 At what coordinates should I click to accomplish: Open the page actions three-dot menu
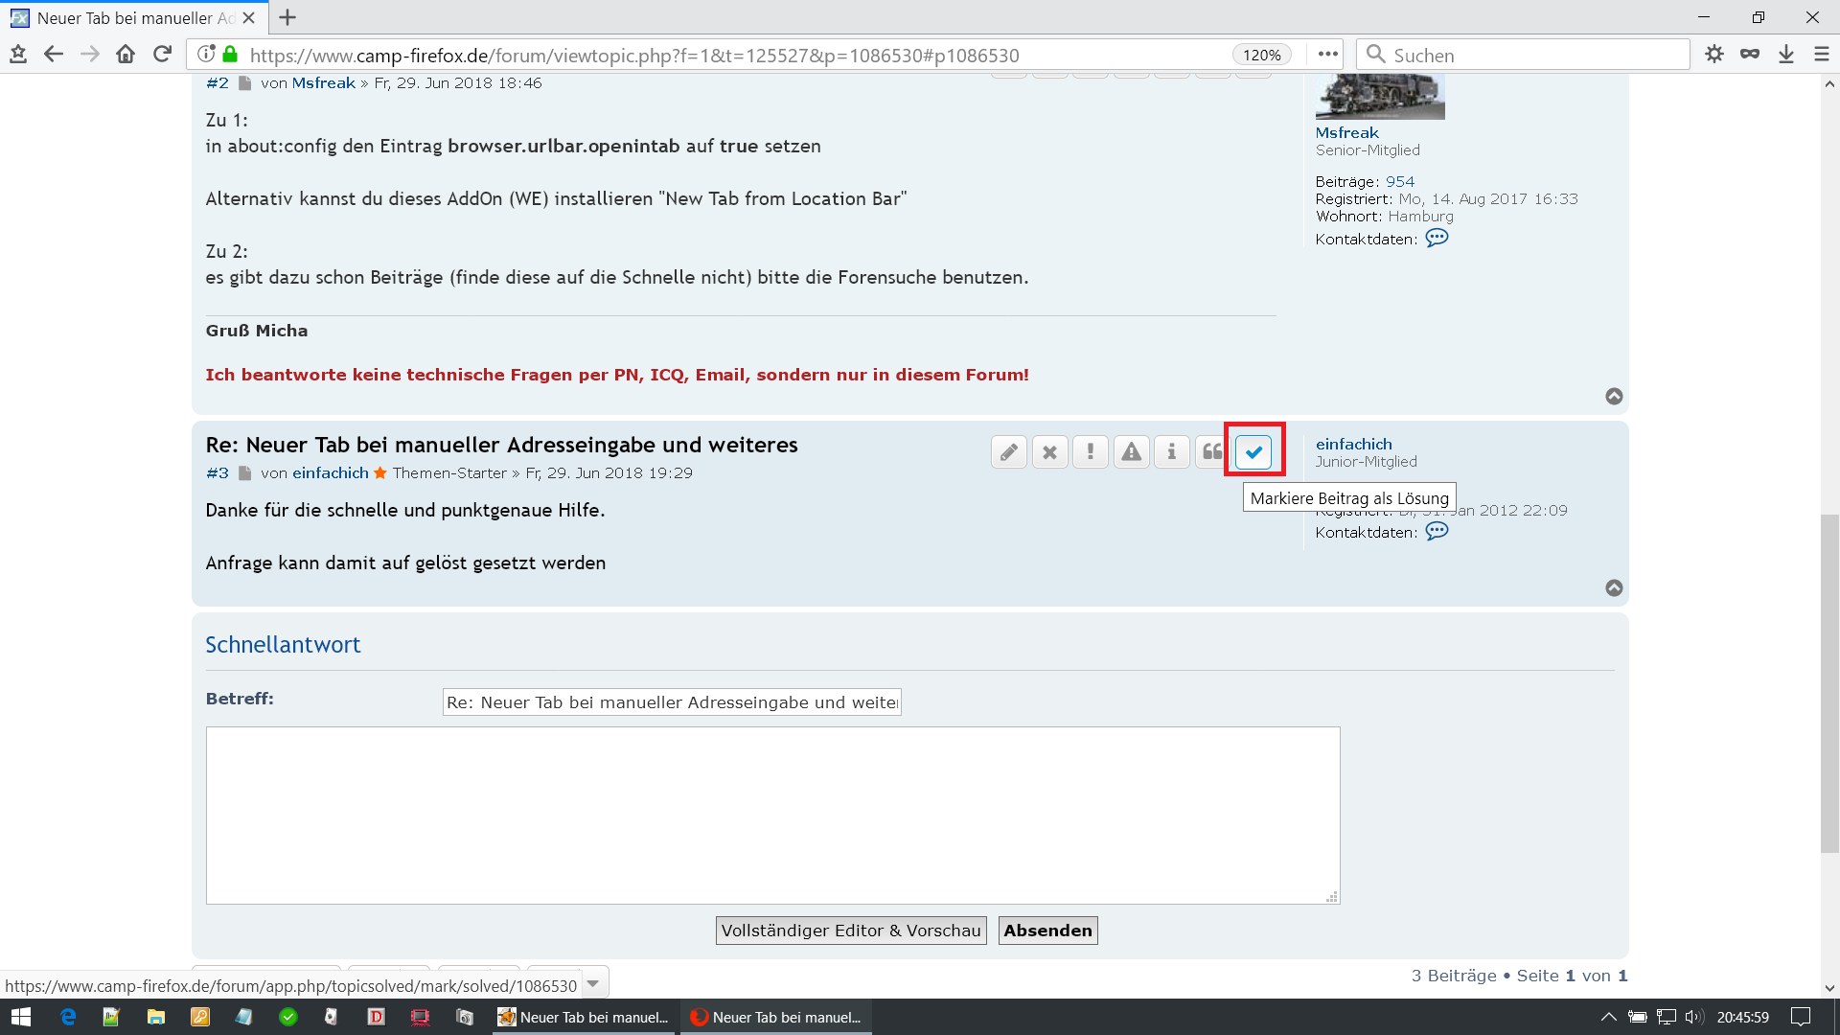tap(1327, 55)
